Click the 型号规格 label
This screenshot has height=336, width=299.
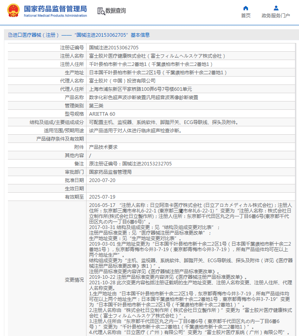tap(74, 114)
